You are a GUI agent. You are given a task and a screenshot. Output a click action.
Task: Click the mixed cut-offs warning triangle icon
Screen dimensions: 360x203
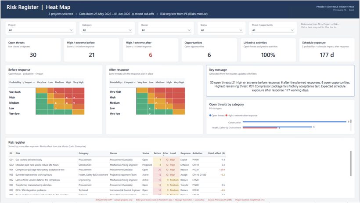pos(133,14)
